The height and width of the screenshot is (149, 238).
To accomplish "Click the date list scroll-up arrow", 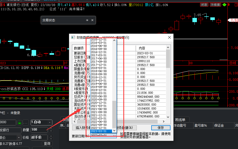I will point(114,40).
